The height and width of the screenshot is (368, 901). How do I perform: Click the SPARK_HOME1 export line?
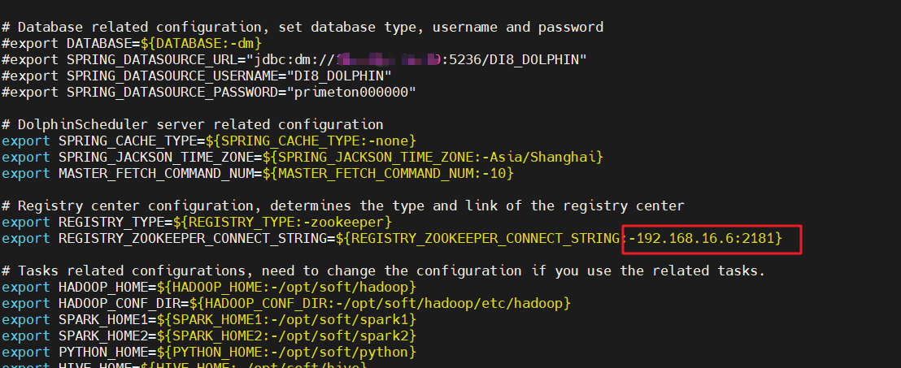209,319
